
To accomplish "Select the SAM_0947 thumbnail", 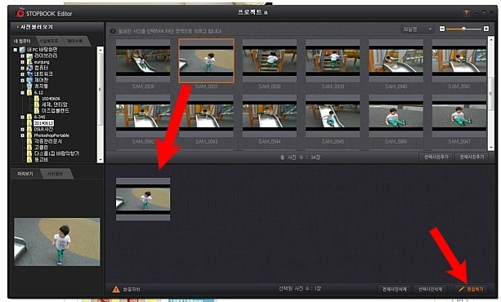I will tap(459, 116).
